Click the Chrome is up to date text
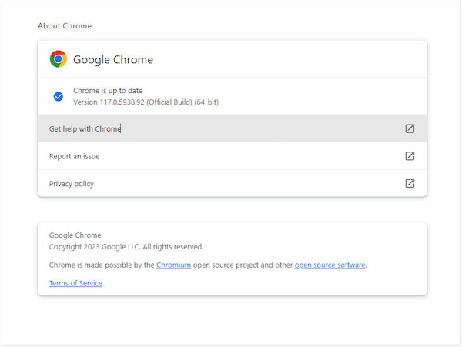 coord(108,91)
